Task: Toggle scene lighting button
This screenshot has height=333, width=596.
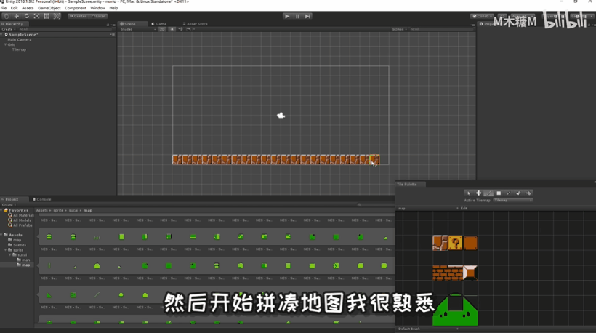Action: coord(172,29)
